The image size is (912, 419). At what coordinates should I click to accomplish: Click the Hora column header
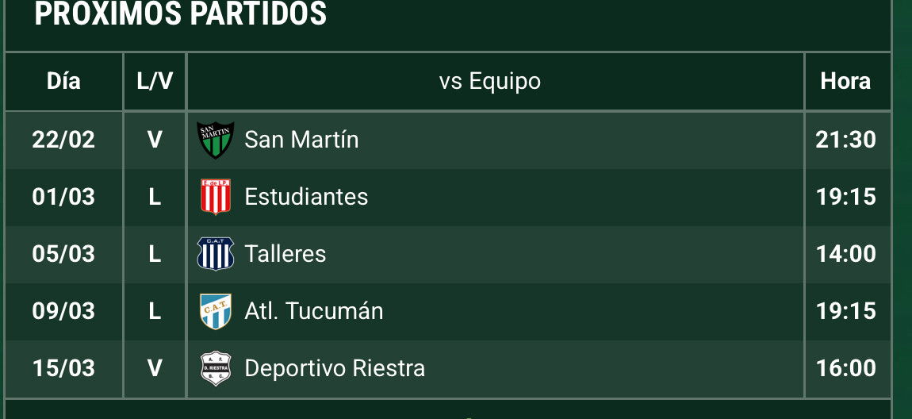click(x=845, y=82)
